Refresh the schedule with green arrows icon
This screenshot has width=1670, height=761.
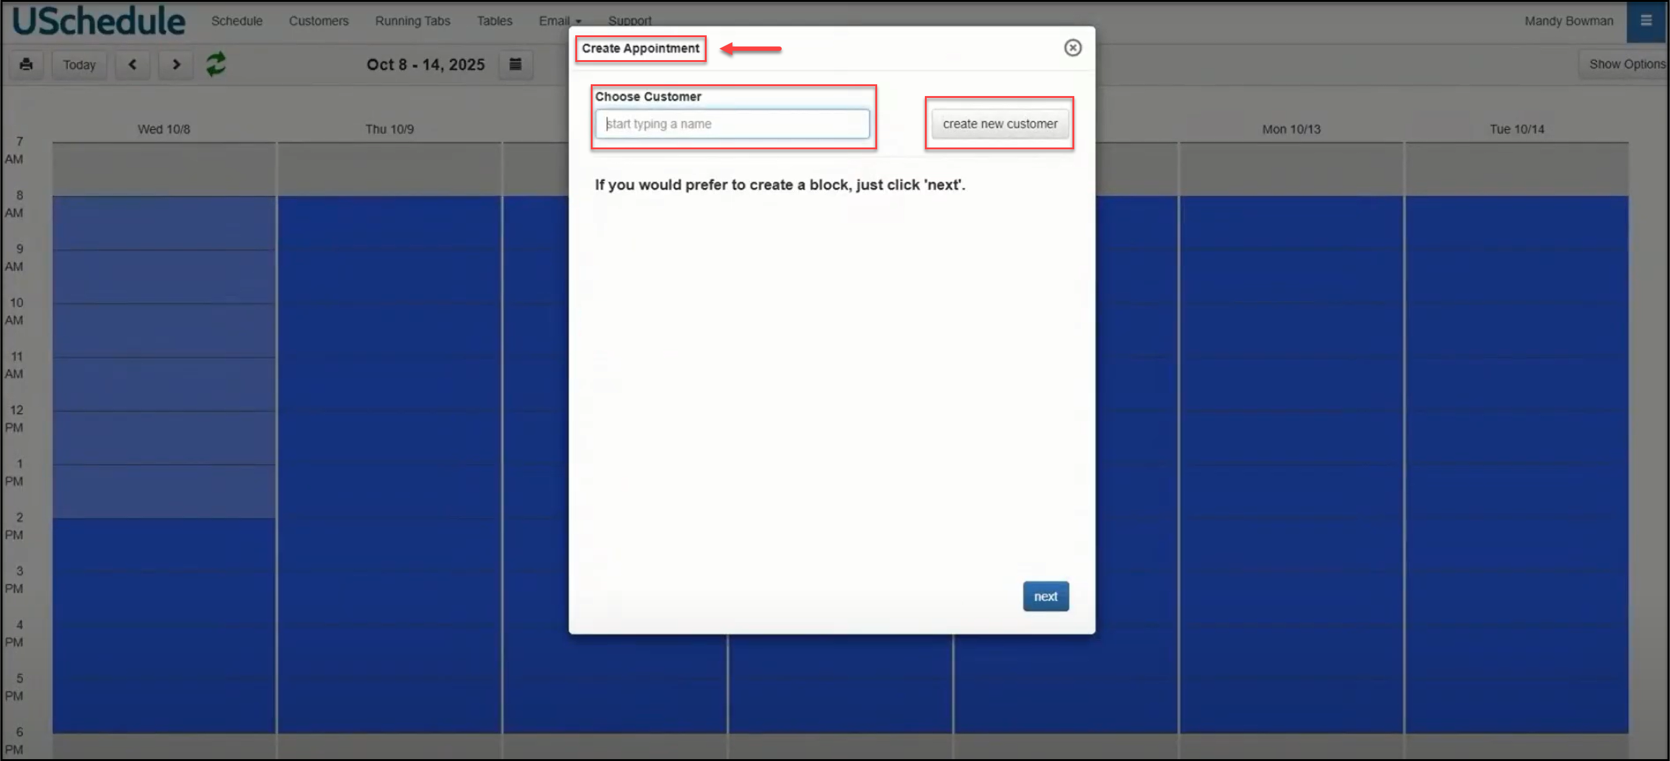[x=216, y=64]
